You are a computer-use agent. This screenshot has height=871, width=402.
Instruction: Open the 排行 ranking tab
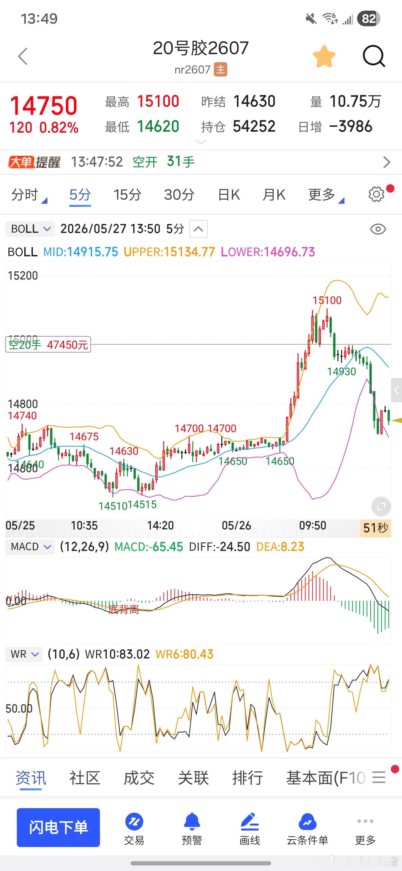pos(248,778)
